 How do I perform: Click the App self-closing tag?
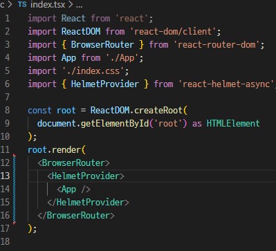(73, 189)
